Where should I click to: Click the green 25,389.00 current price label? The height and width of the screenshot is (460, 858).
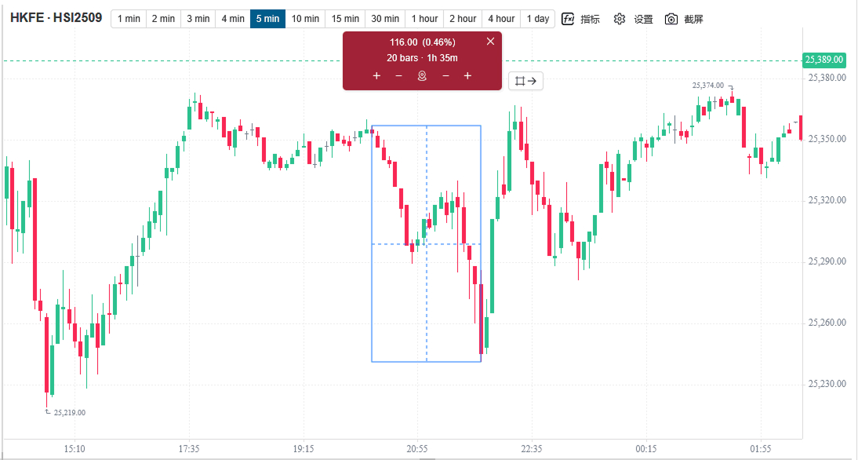(x=824, y=60)
